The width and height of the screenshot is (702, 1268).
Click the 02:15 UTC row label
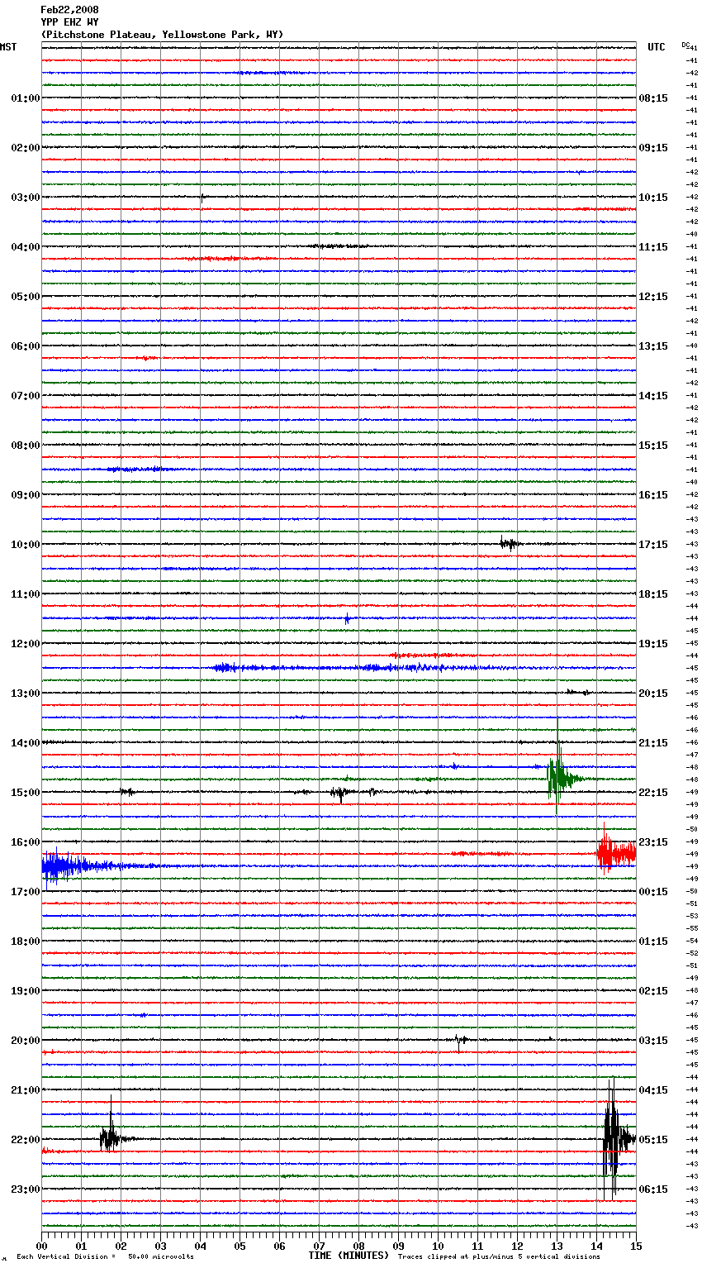653,991
